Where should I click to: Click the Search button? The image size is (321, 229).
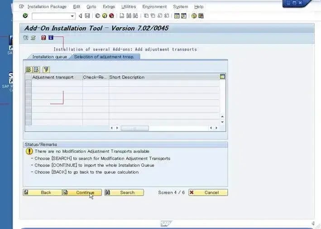124,193
